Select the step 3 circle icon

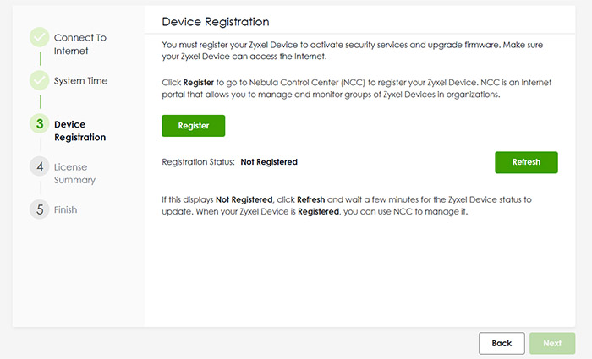[x=39, y=123]
